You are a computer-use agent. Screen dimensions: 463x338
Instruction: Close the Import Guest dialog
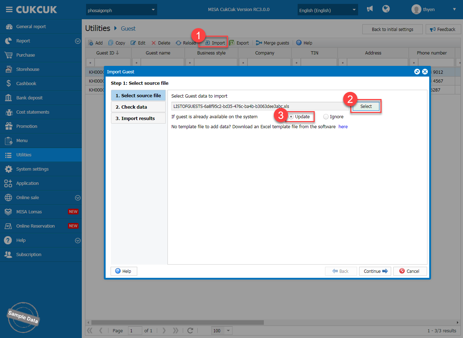point(425,72)
